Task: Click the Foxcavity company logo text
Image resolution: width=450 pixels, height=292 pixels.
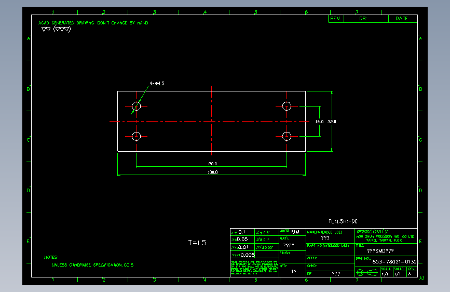Action: point(373,231)
